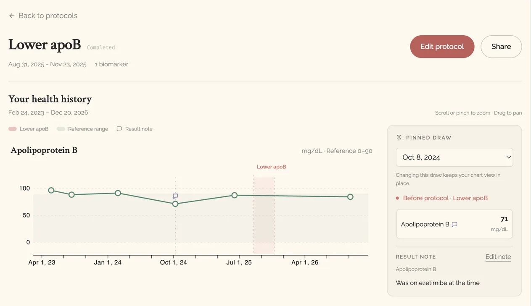The width and height of the screenshot is (531, 306).
Task: Click the note icon next to Apolipoprotein B value
Action: [x=454, y=225]
